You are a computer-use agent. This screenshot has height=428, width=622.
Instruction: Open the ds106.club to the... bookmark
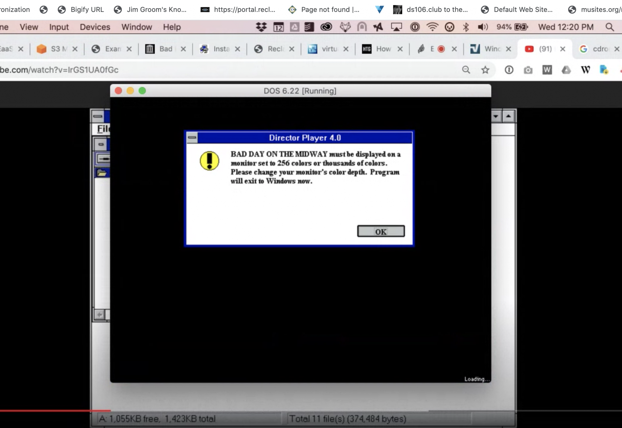pos(430,10)
